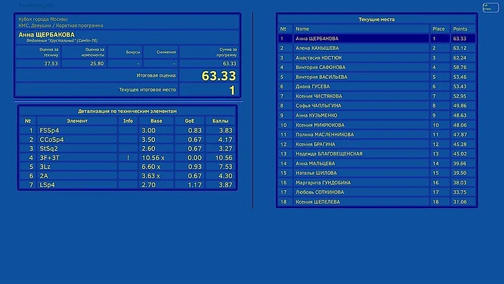This screenshot has width=504, height=284.
Task: Click the 58.76 points cell
Action: point(463,67)
